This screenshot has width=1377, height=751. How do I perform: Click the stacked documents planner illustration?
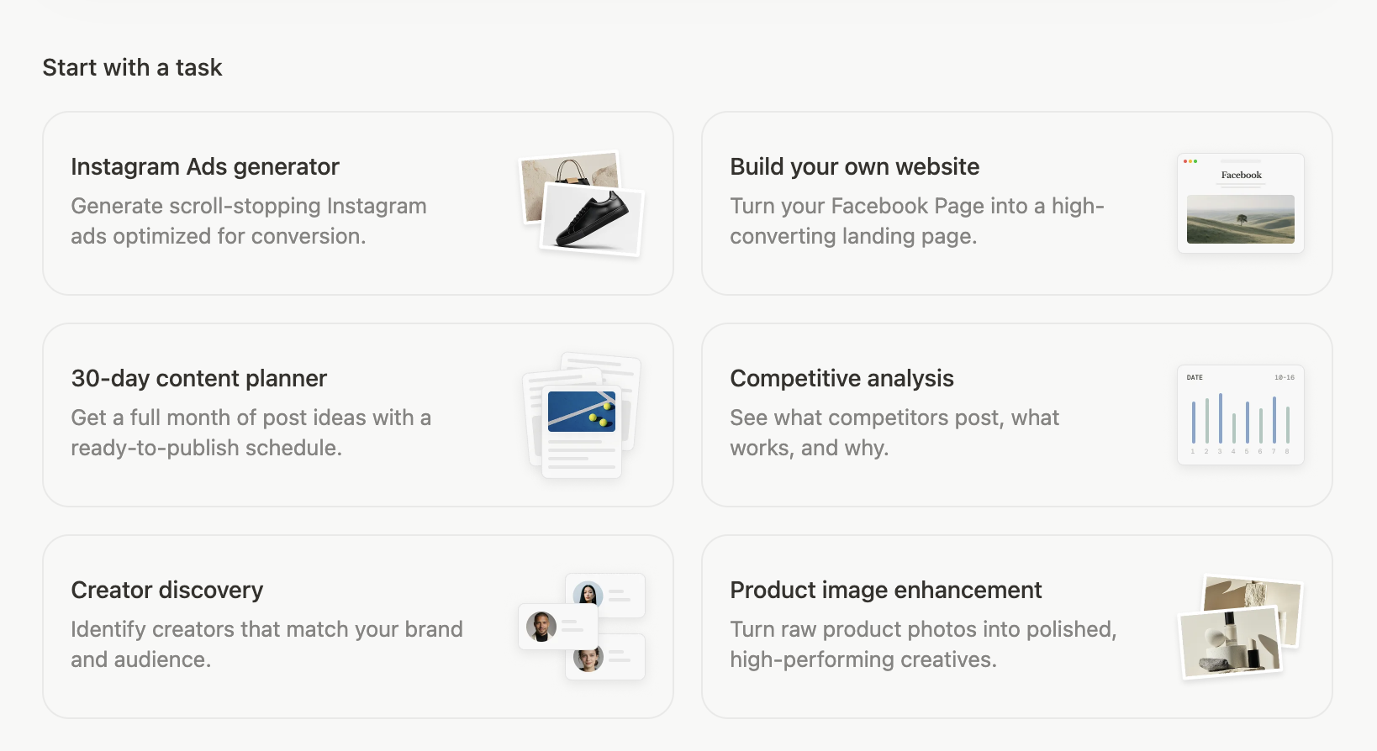[582, 415]
